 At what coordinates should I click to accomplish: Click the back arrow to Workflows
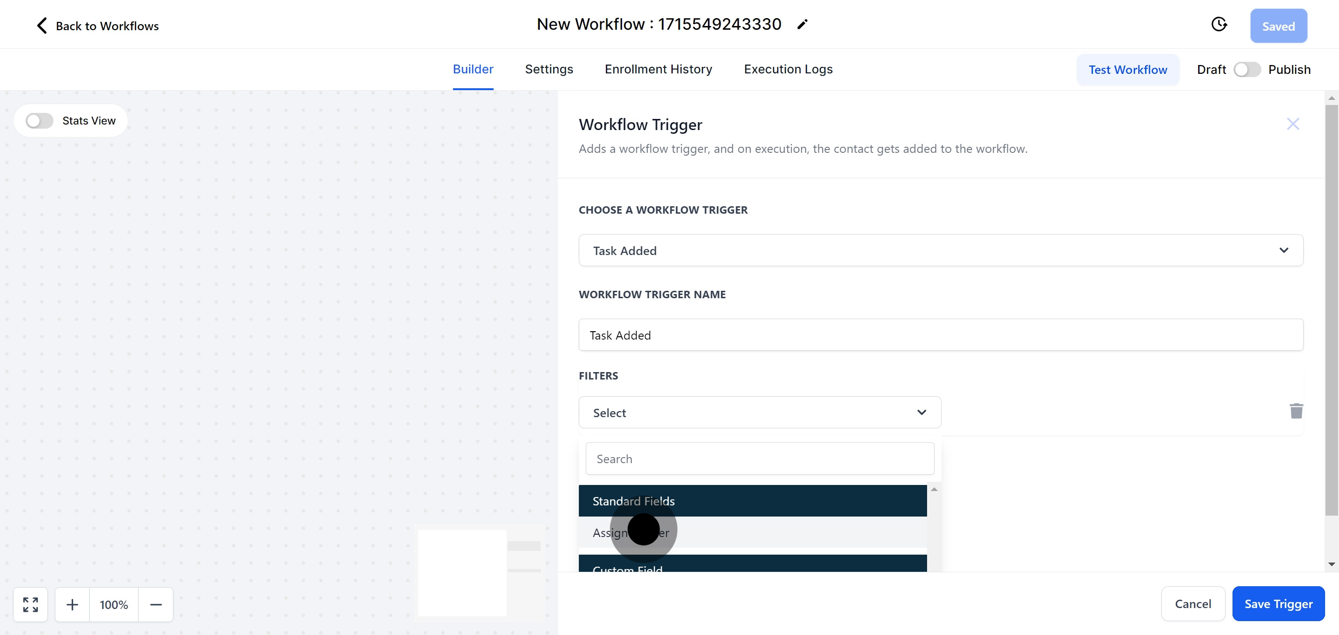point(43,26)
